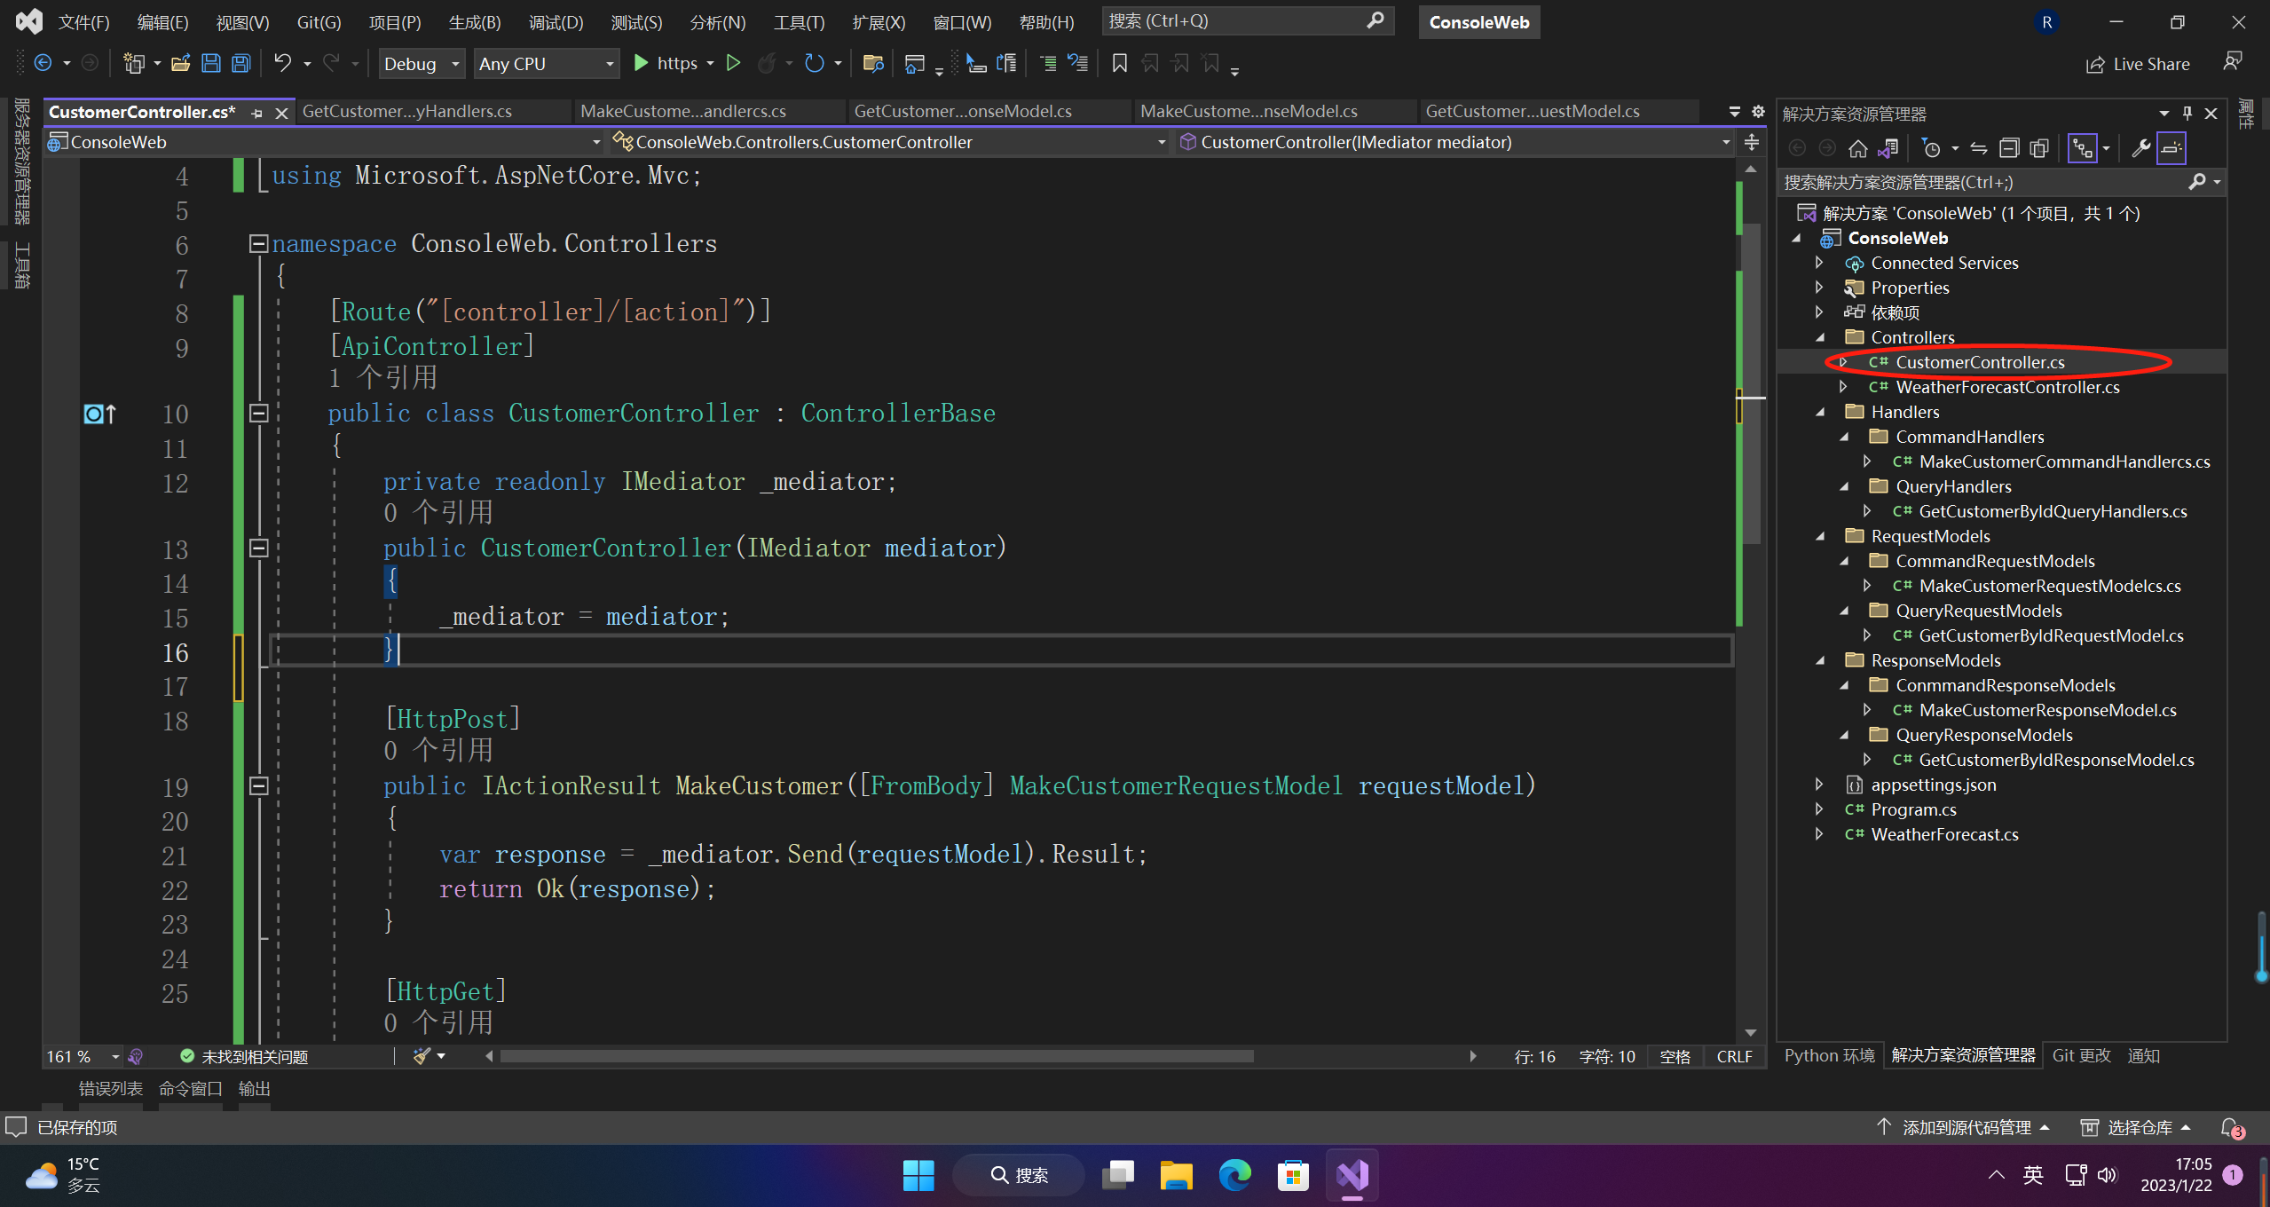Open the CustomerController(IMediator mediator) member dropdown
The image size is (2270, 1207).
point(1454,142)
